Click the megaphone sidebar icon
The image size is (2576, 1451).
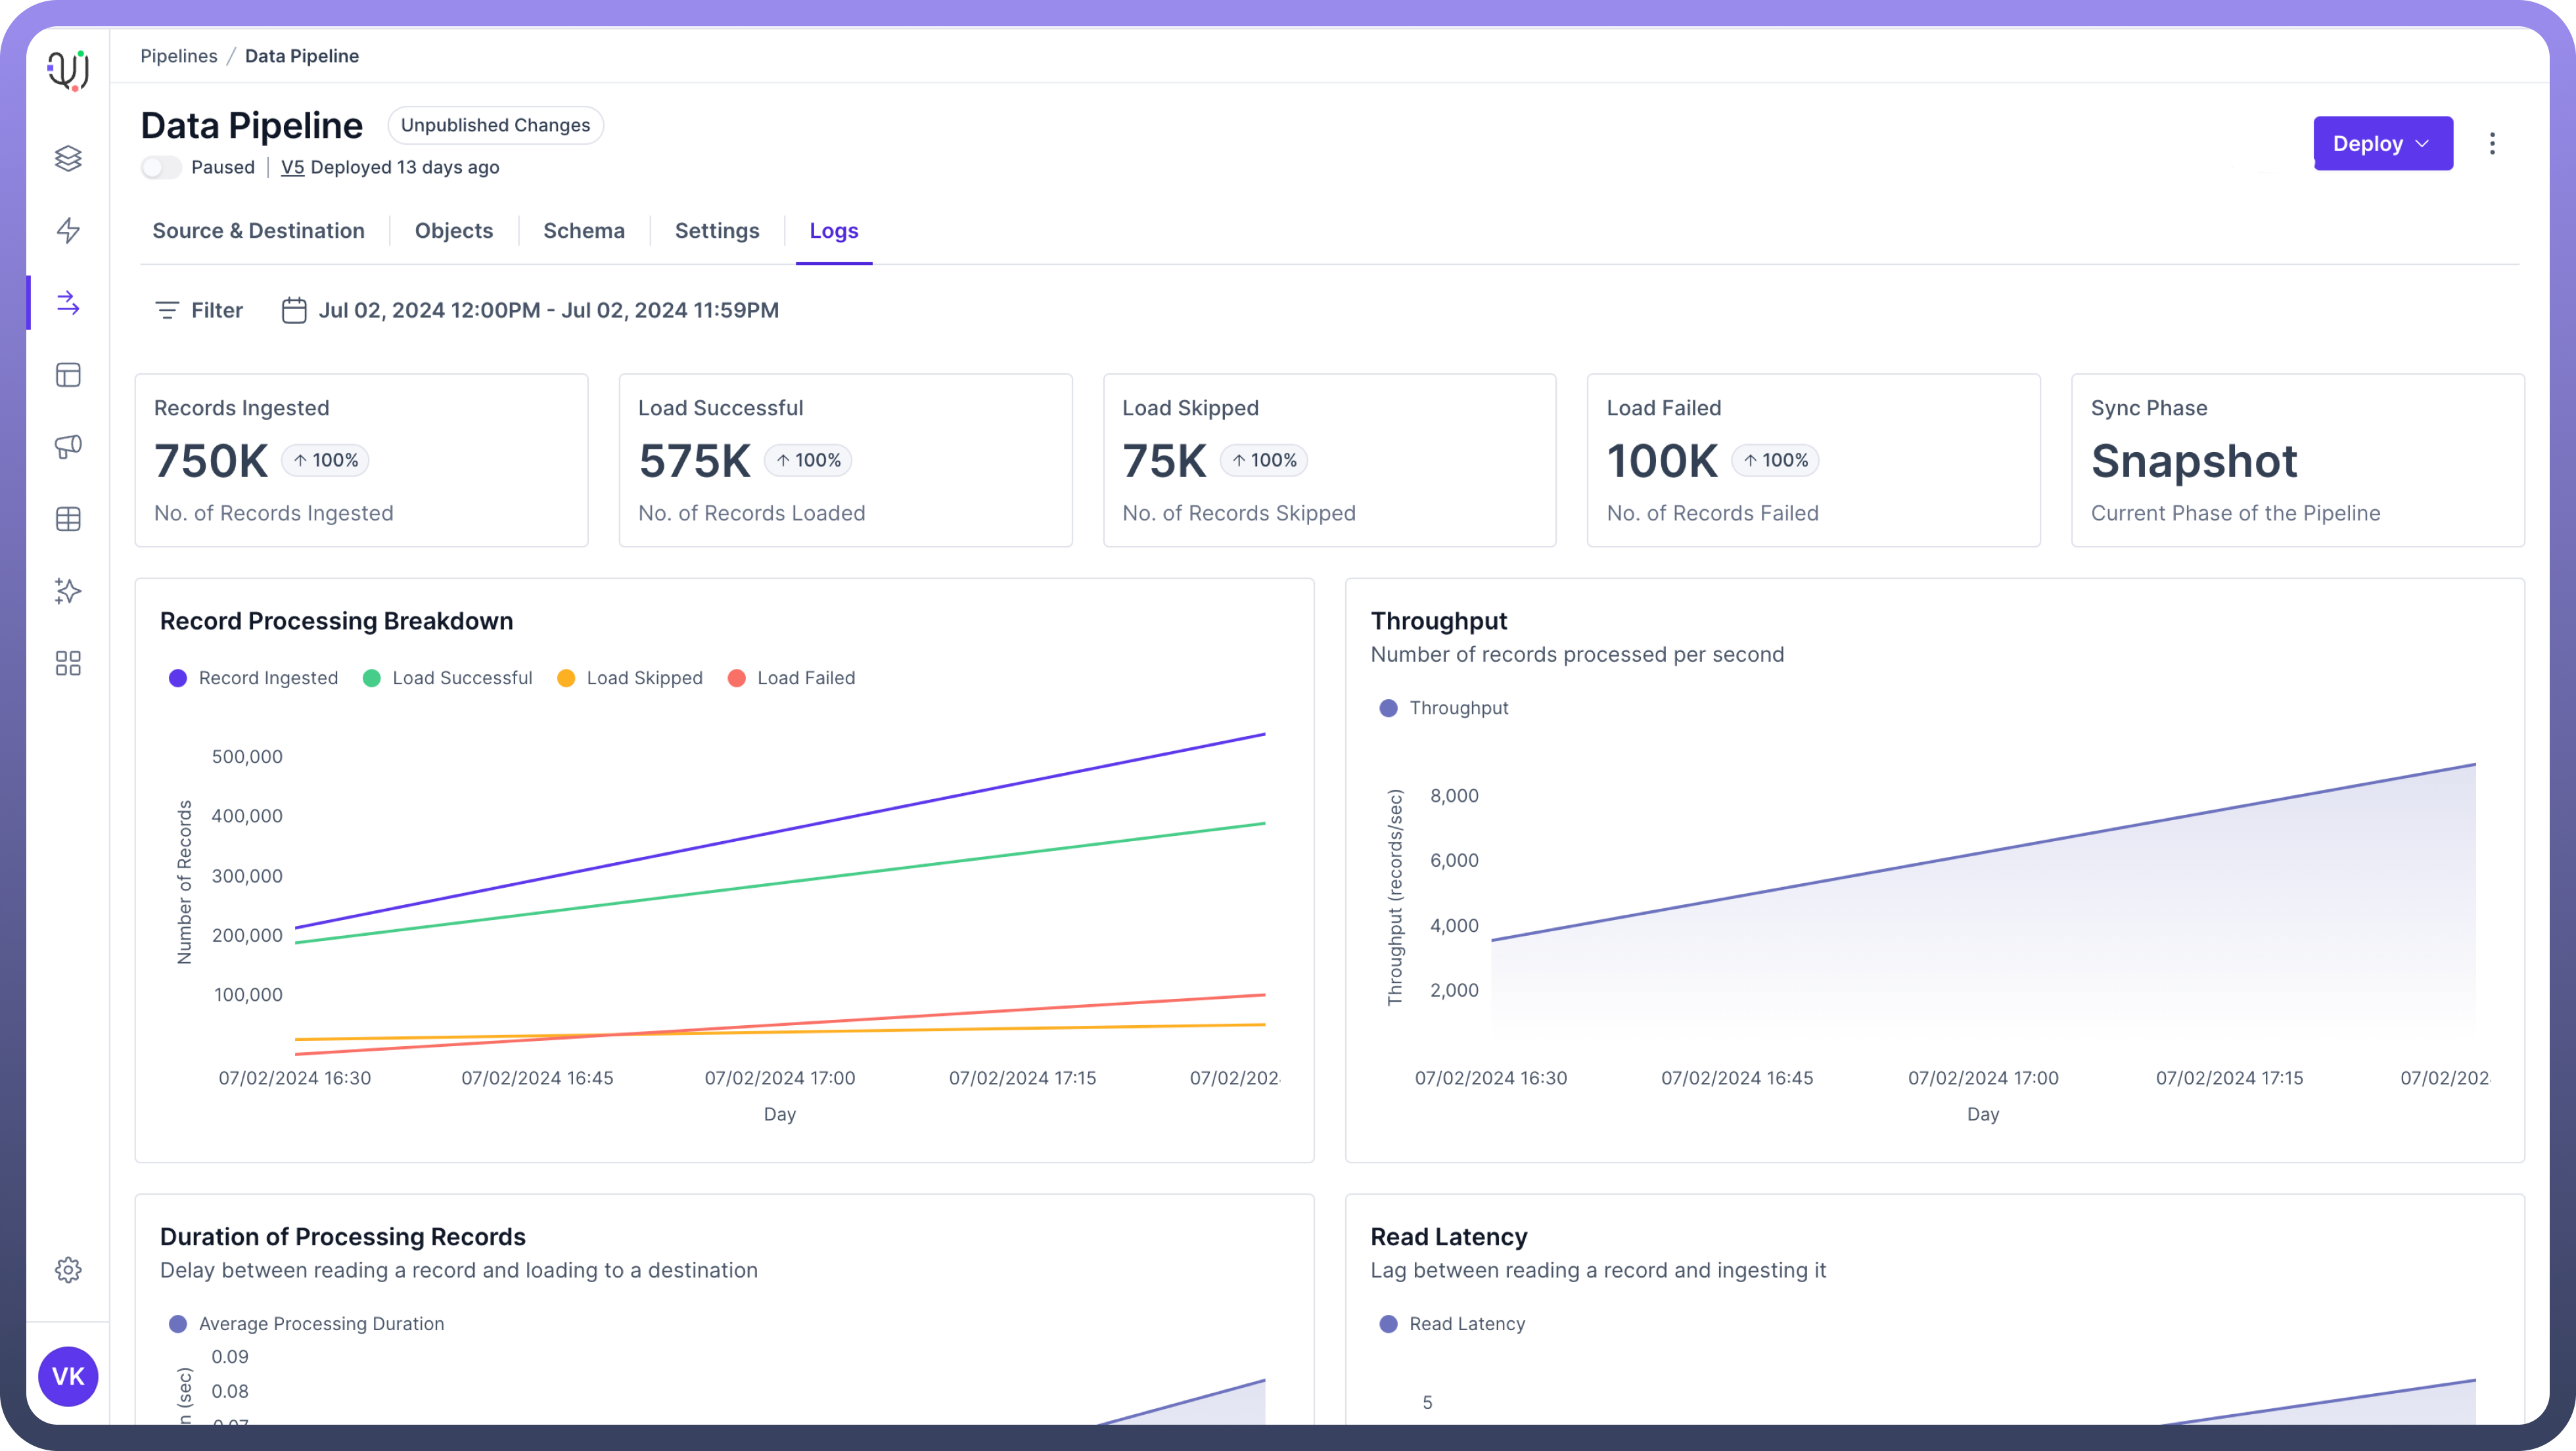pyautogui.click(x=68, y=447)
